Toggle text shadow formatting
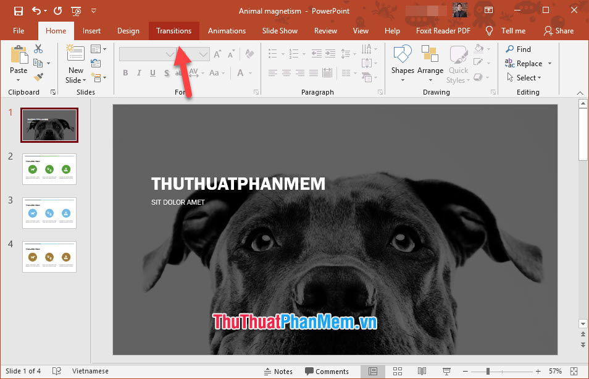The image size is (589, 379). coord(166,72)
